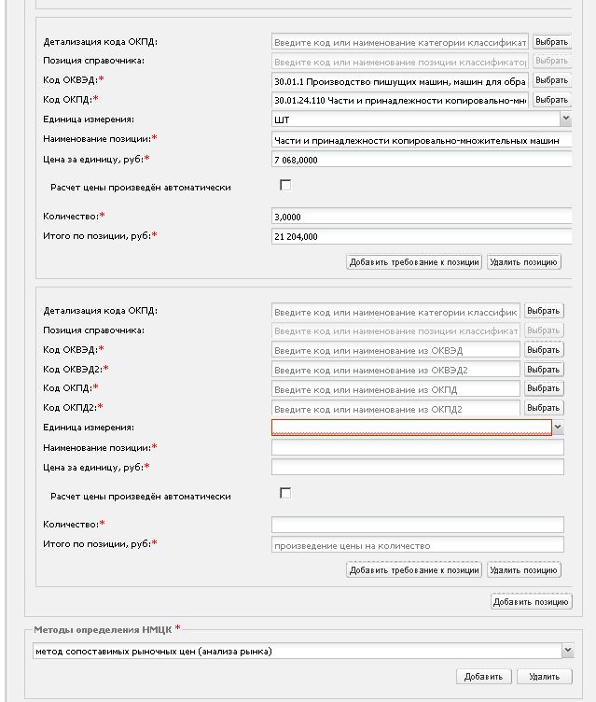Image resolution: width=596 pixels, height=702 pixels.
Task: Click Удалить under Методы определения НМЦК
Action: (544, 677)
